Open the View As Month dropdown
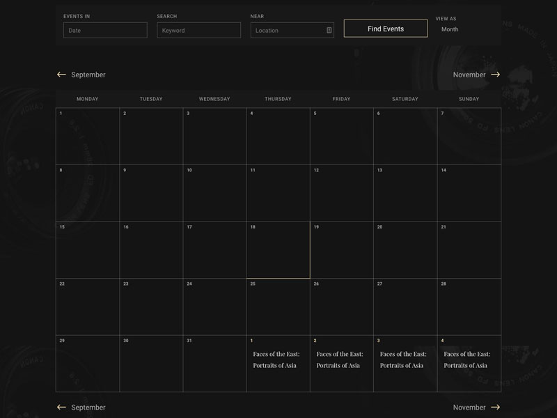 450,29
